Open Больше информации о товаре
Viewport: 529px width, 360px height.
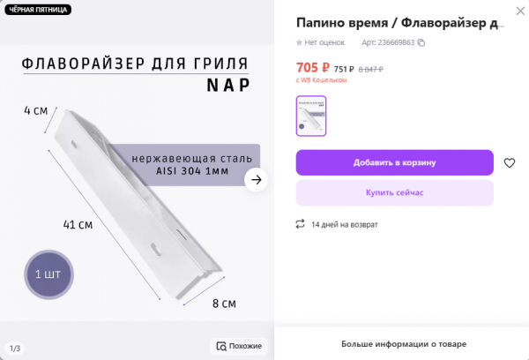pos(404,343)
